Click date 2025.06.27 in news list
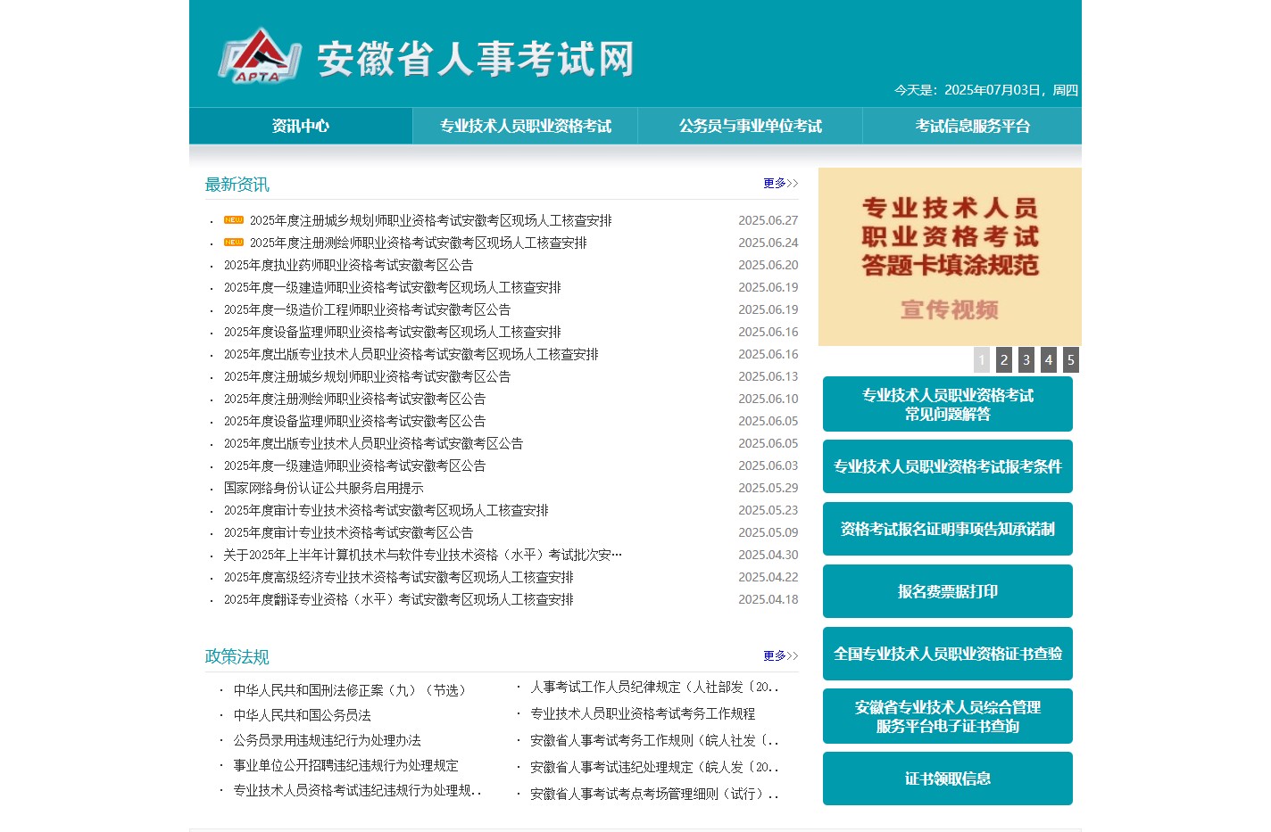1271x832 pixels. point(768,220)
